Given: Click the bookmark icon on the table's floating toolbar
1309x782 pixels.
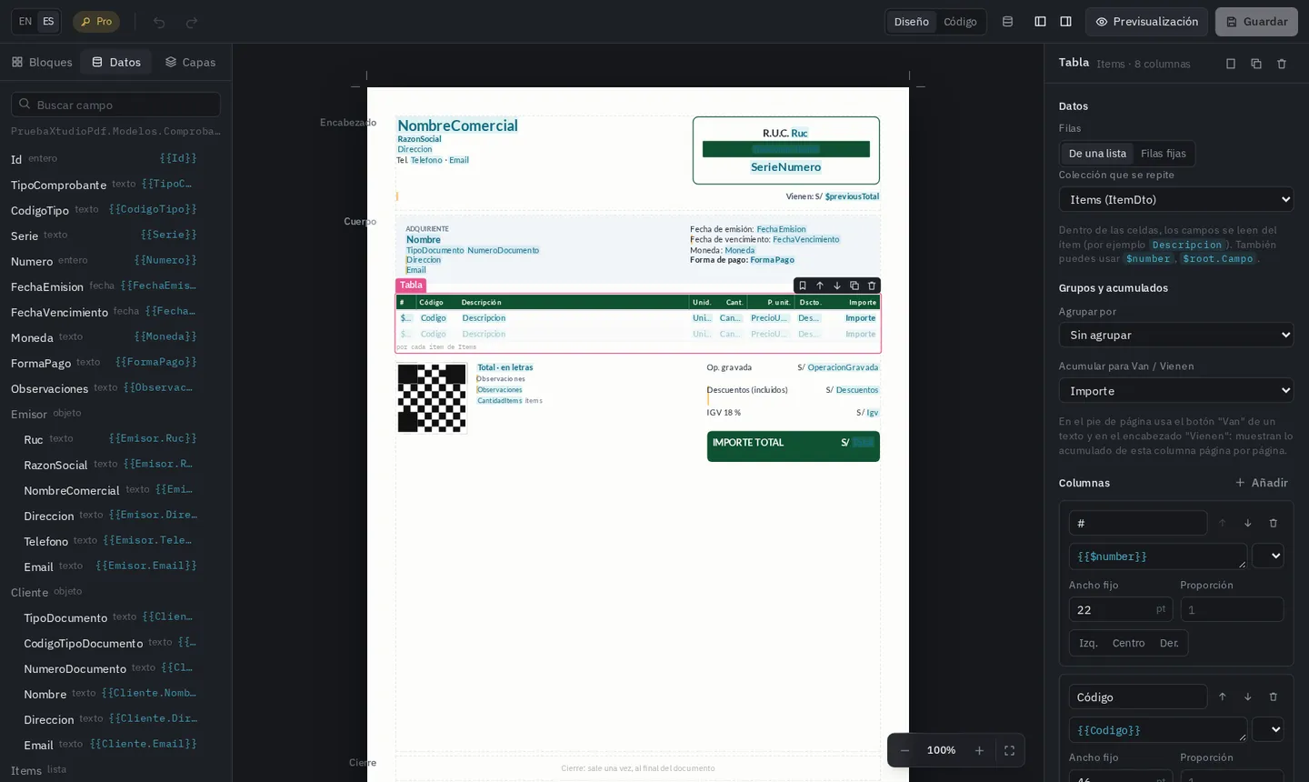Looking at the screenshot, I should (x=802, y=286).
